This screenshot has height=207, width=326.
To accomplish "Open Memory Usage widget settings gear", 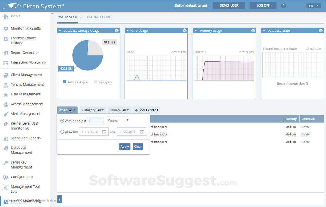I will click(253, 30).
